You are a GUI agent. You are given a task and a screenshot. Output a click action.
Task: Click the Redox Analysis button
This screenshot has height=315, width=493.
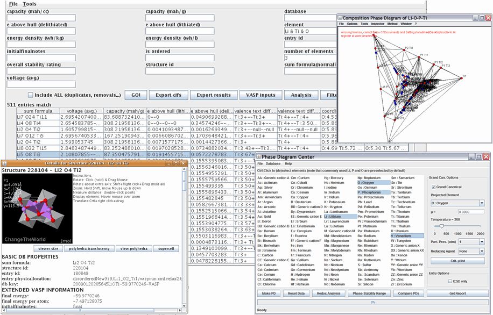[328, 293]
